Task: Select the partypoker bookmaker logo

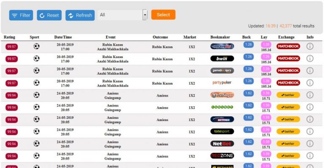Action: point(222,83)
